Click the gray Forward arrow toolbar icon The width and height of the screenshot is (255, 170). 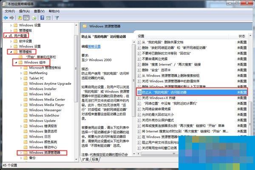point(12,17)
